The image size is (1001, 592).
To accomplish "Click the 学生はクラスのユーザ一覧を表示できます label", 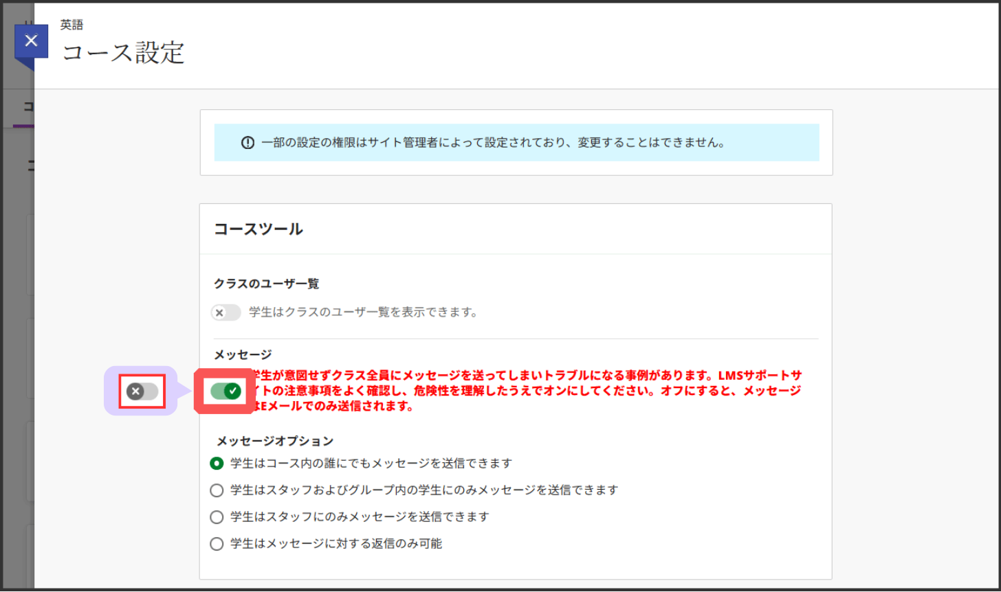I will [363, 312].
